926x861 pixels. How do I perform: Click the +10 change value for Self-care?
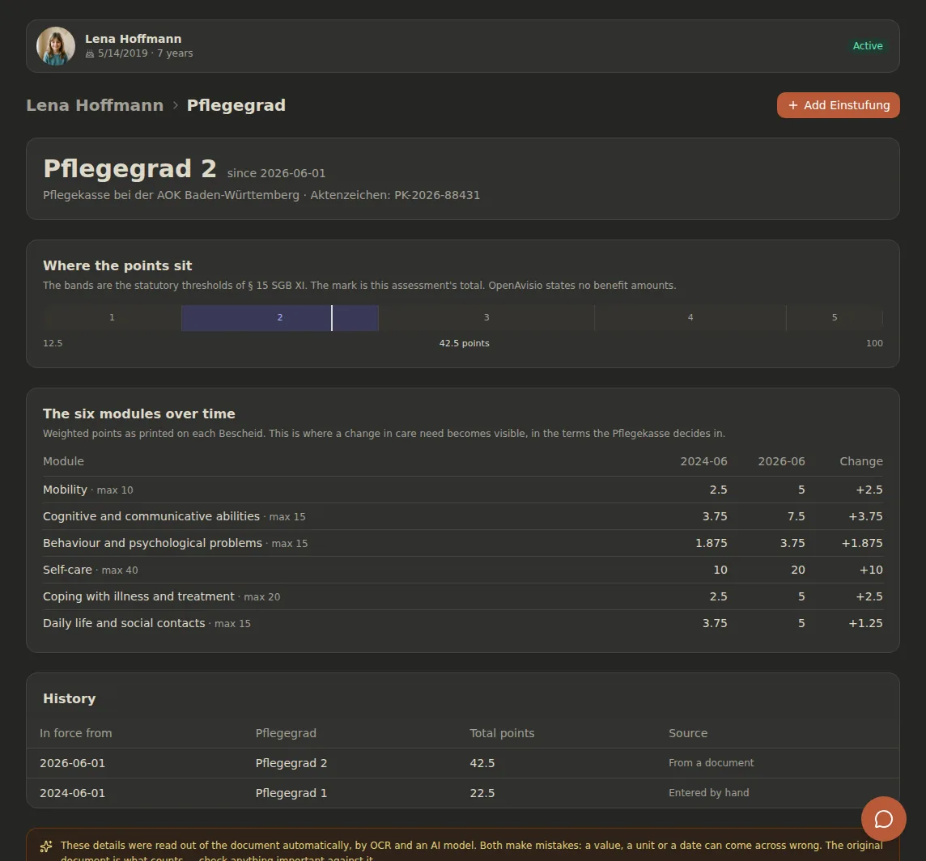(x=871, y=569)
